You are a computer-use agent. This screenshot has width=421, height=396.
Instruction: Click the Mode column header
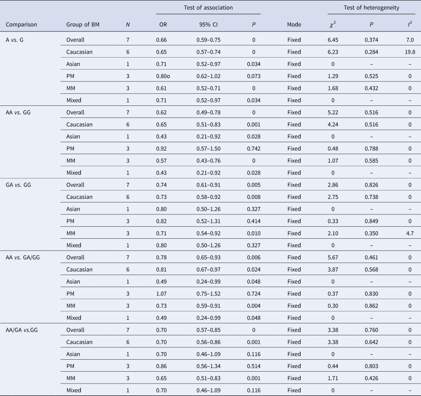tap(294, 25)
